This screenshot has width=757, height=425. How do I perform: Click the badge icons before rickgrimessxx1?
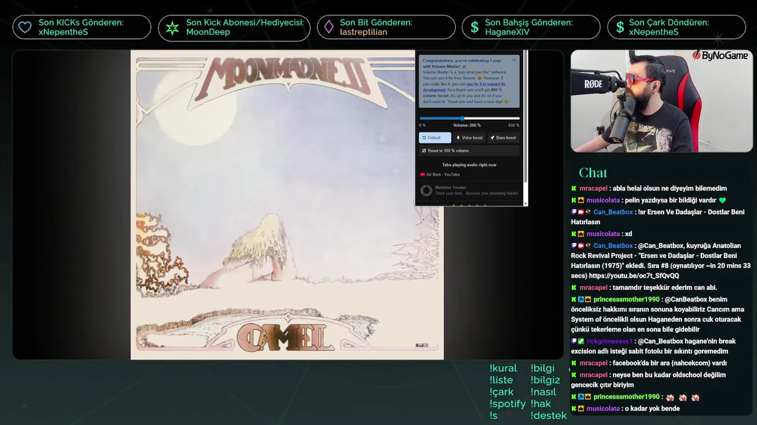coord(578,341)
